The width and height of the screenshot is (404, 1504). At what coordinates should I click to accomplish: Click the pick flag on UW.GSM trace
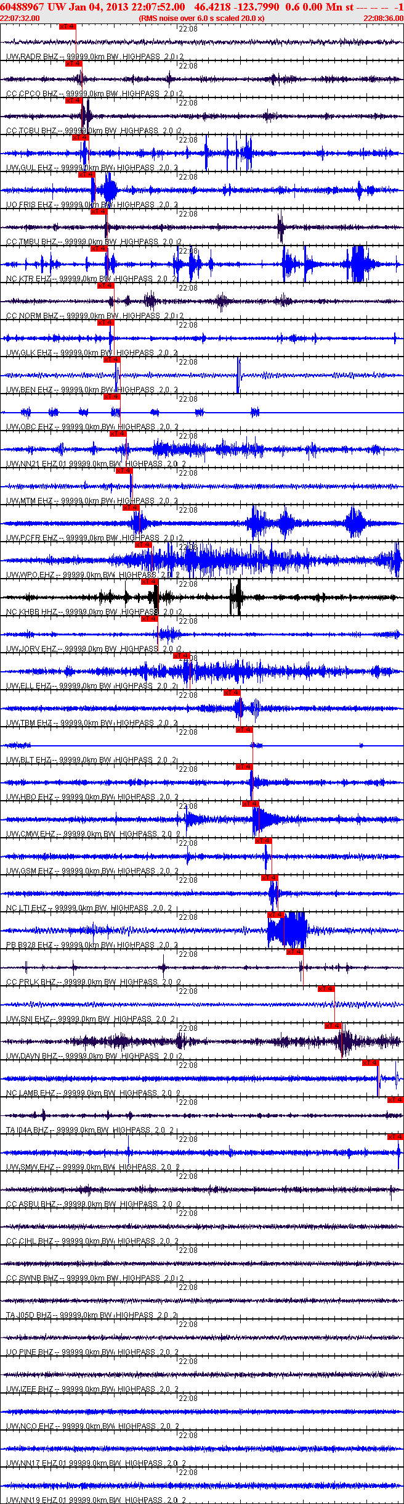click(264, 841)
